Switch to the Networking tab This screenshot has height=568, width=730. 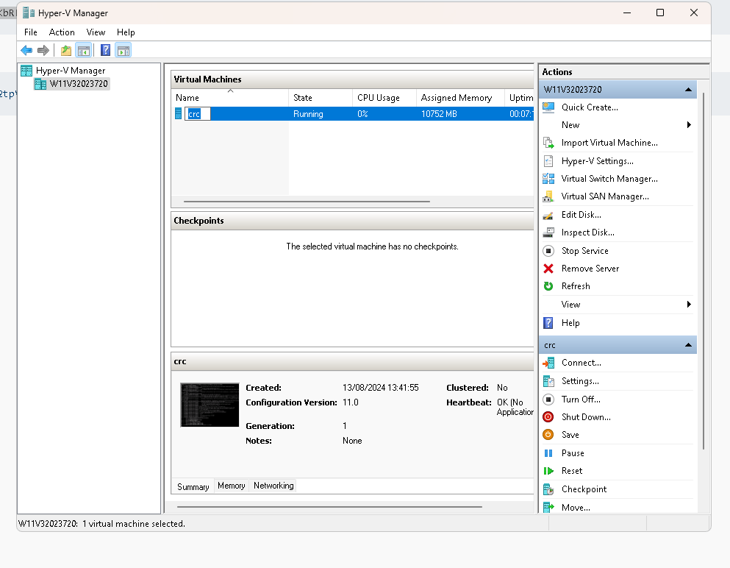click(x=273, y=486)
